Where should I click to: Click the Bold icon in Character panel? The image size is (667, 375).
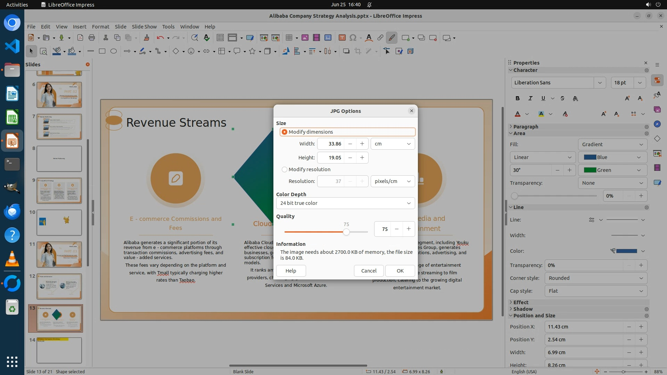pos(518,99)
